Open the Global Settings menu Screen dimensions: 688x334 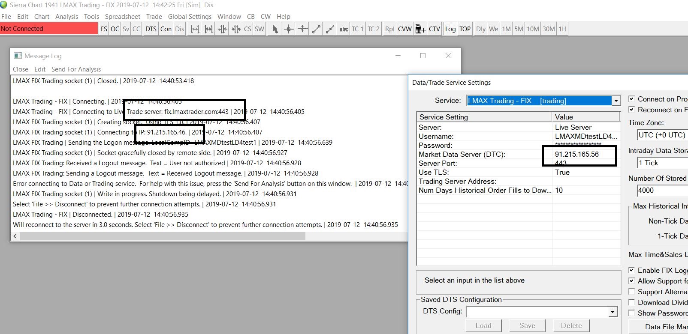(190, 17)
